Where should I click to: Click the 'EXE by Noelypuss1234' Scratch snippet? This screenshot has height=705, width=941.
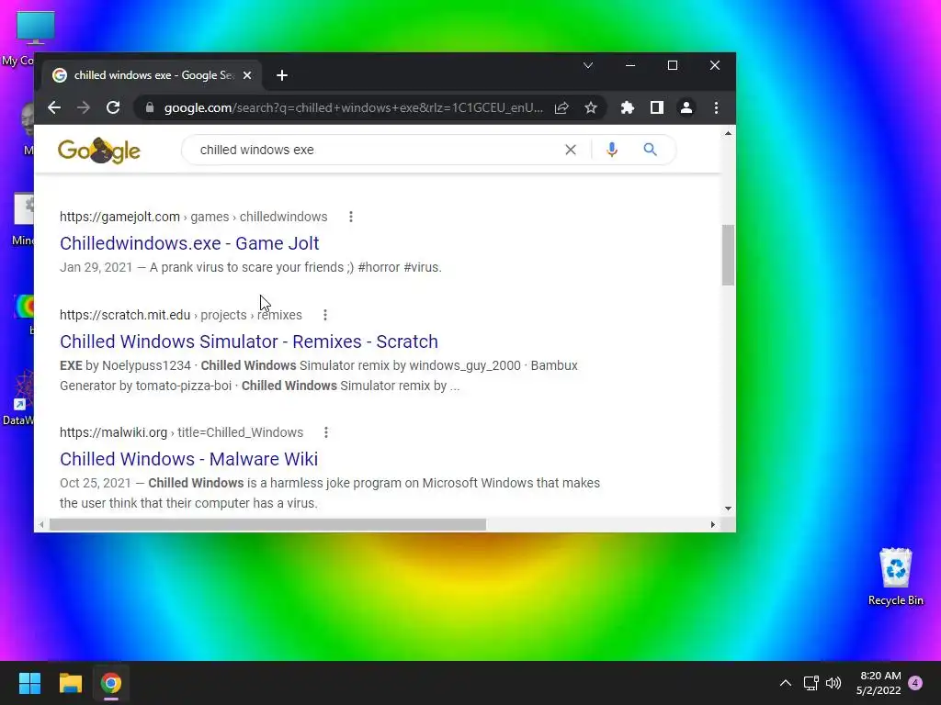point(319,375)
